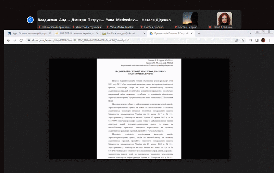Viewport: 274px width, 173px height.
Task: Click the previous participants arrow in Zoom strip
Action: (x=30, y=20)
